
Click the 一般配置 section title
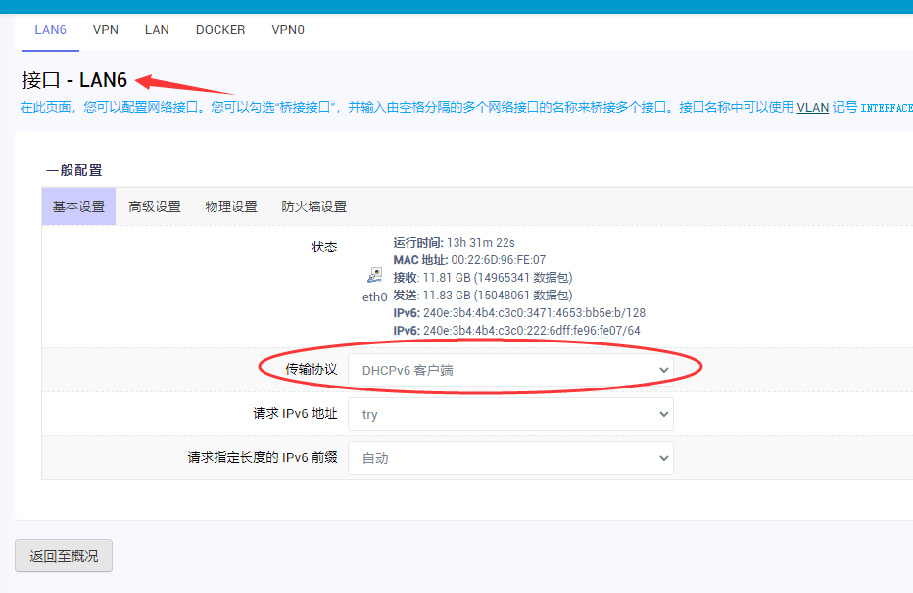pos(74,170)
